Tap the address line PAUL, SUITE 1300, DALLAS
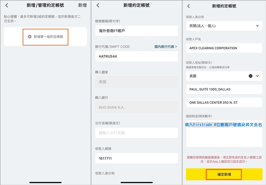This screenshot has height=185, width=266. coord(224,89)
